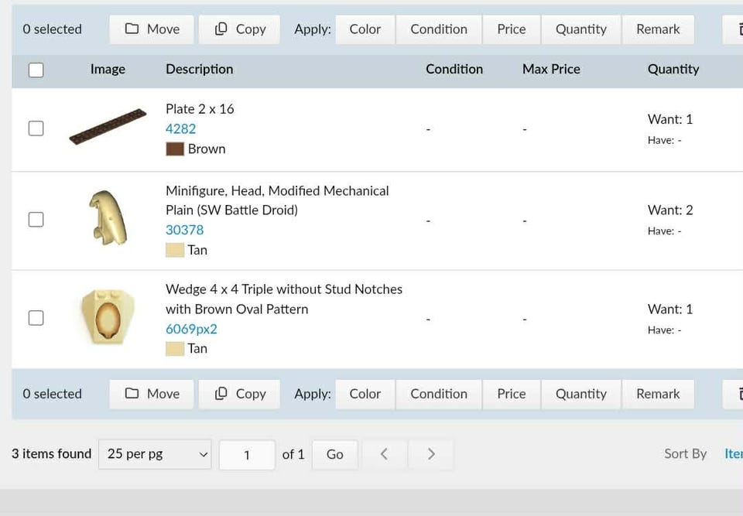Click the top Copy button

coord(239,29)
